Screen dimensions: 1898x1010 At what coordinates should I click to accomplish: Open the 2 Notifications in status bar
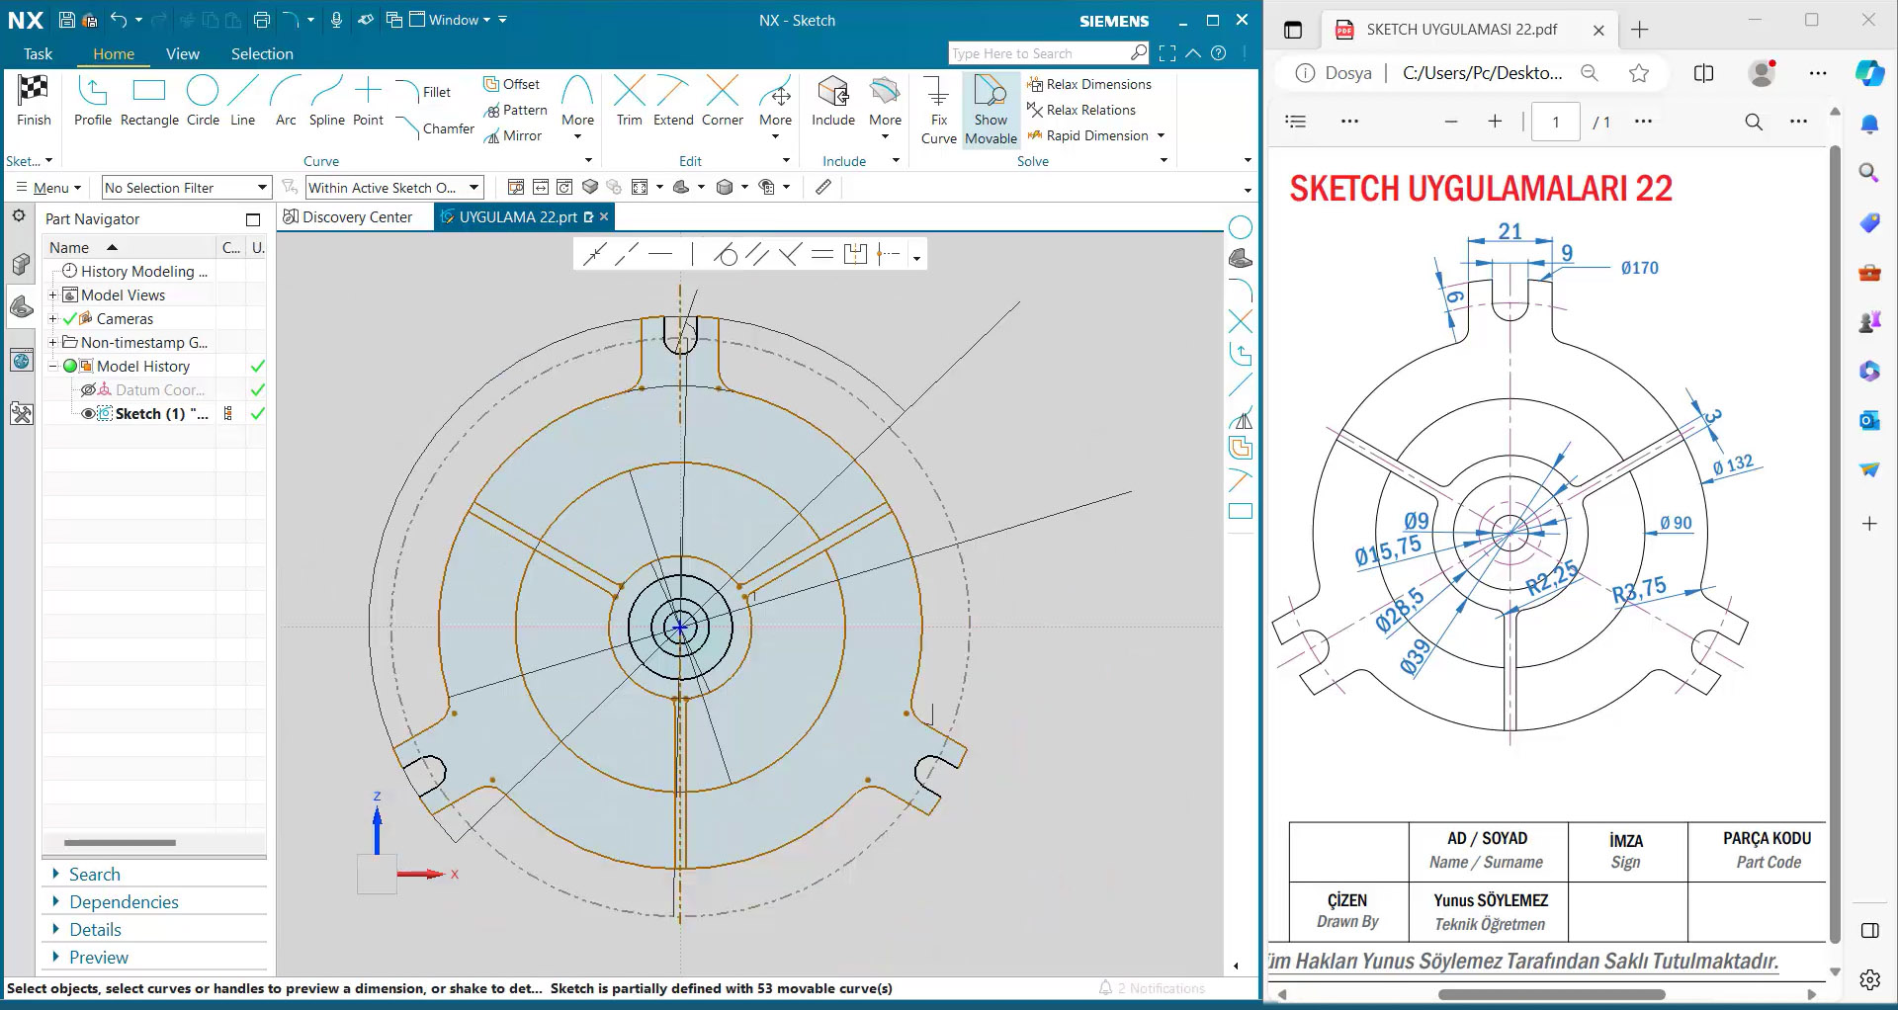click(x=1152, y=987)
